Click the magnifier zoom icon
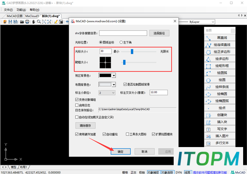 pyautogui.click(x=39, y=22)
